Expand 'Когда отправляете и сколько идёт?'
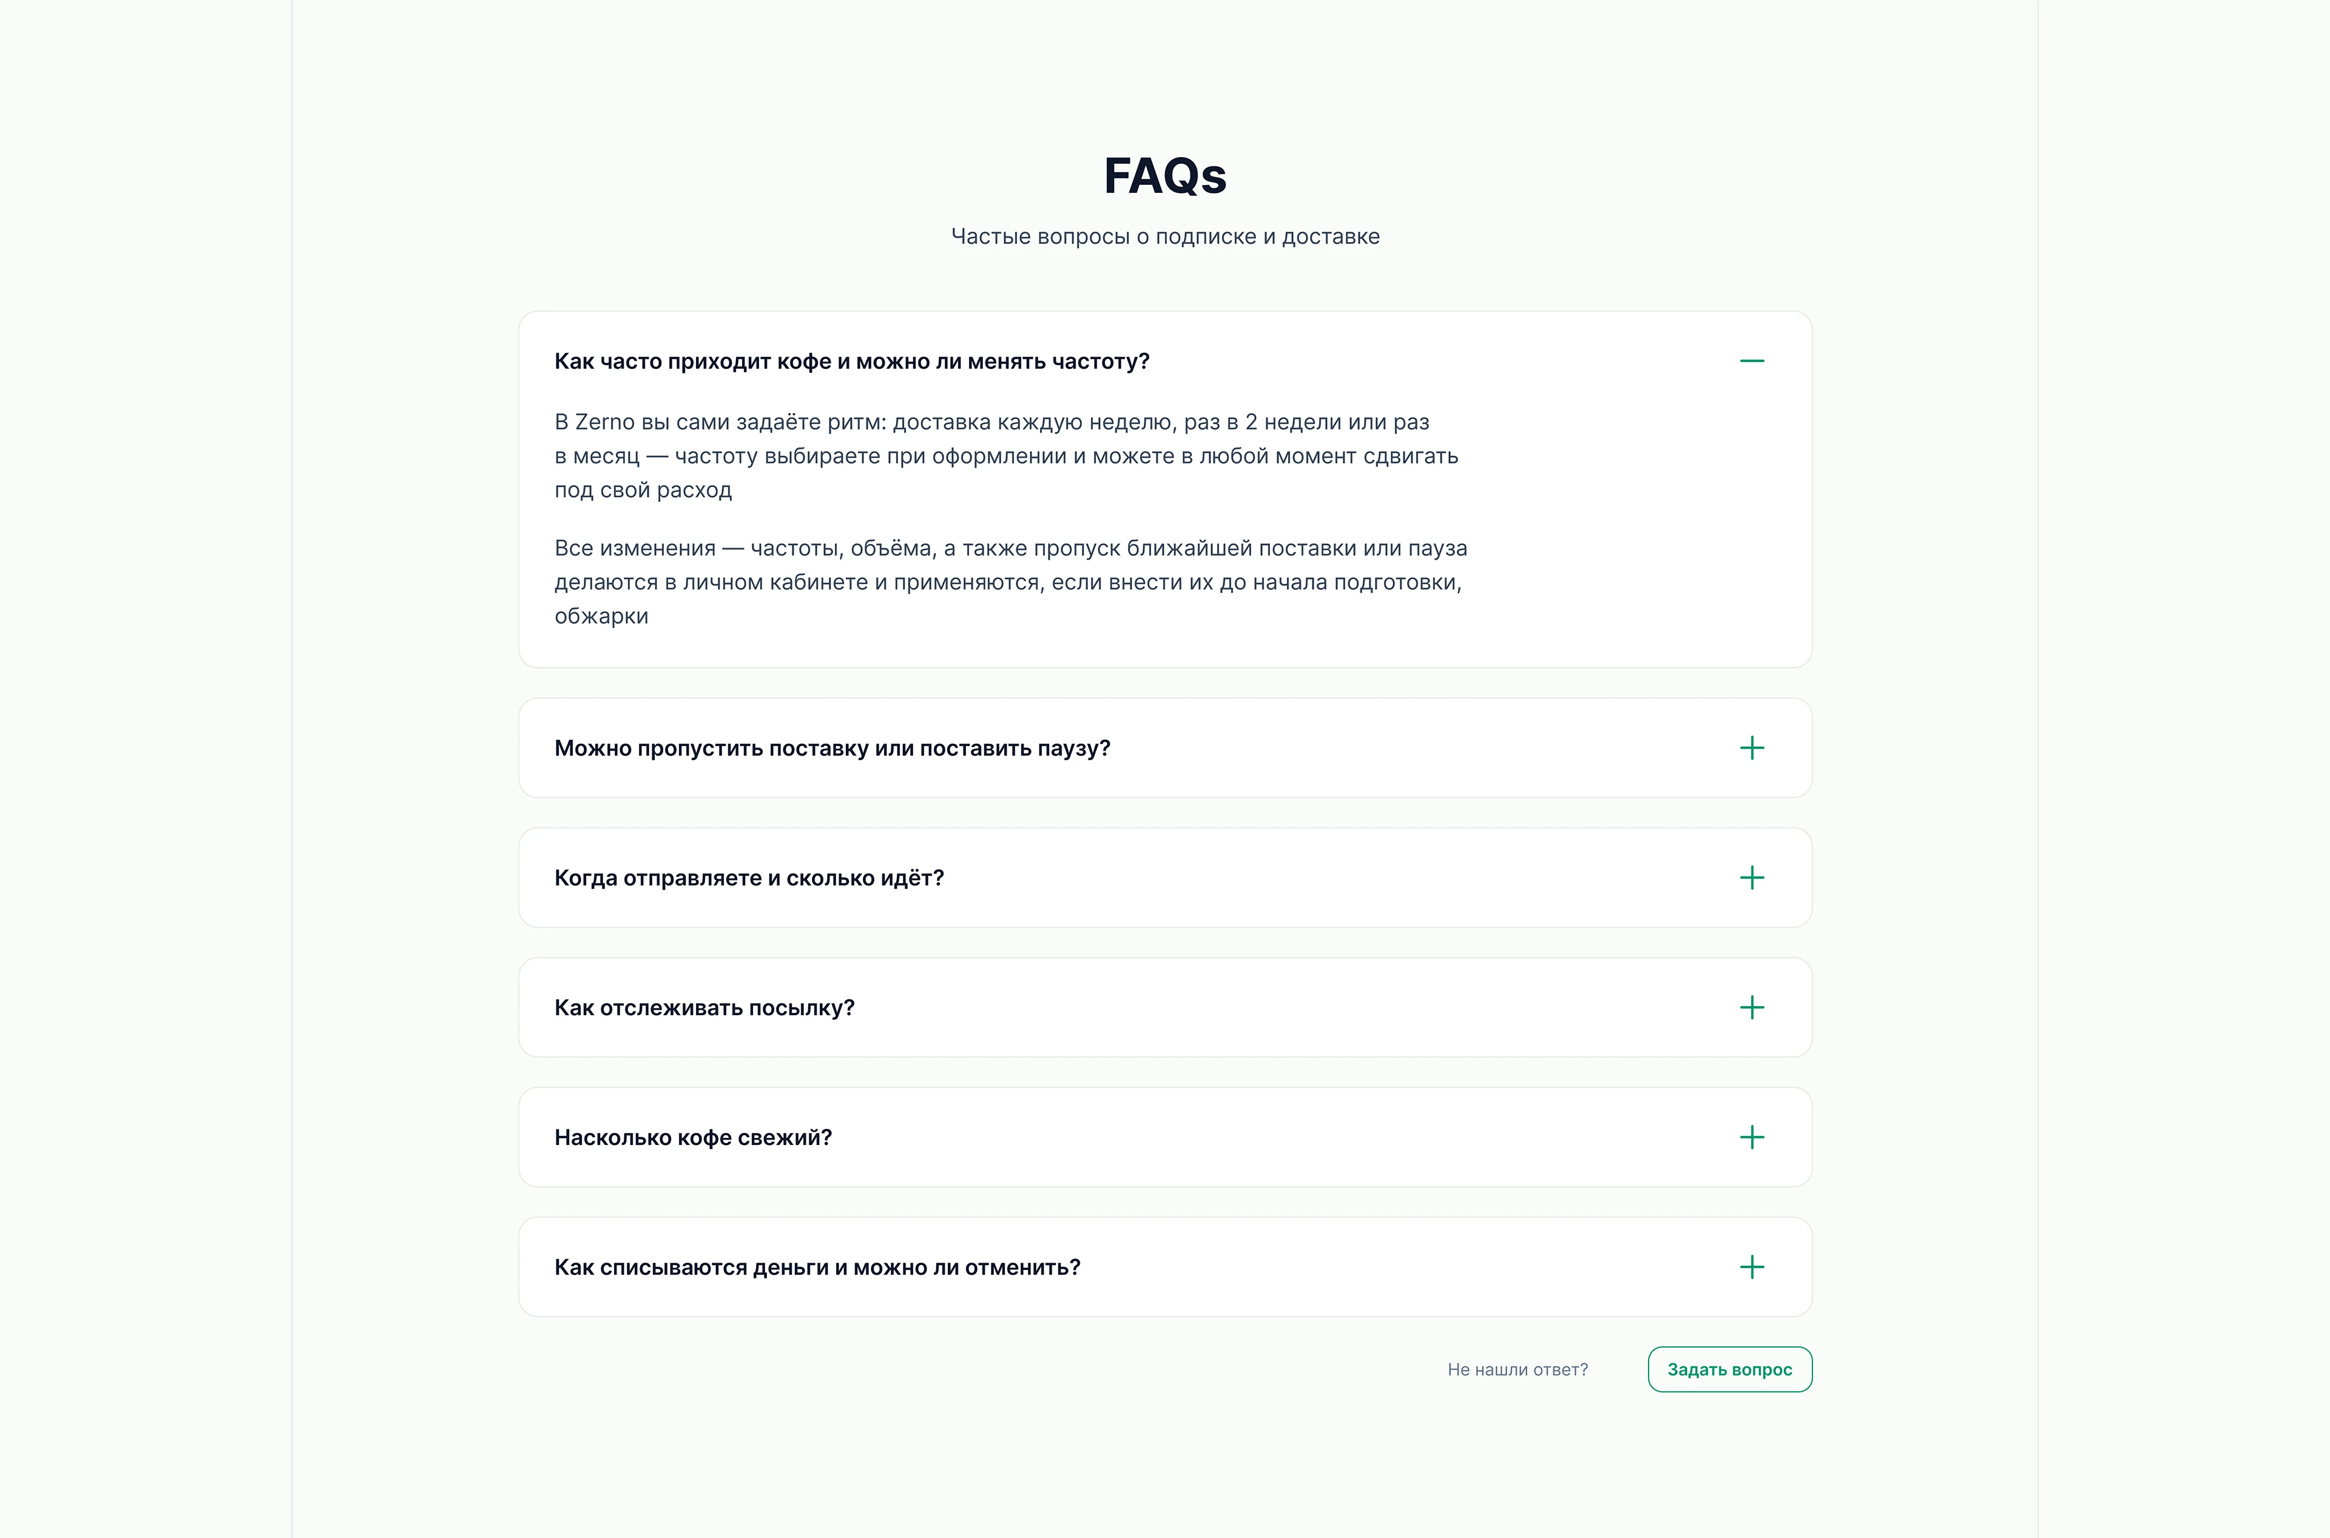 click(749, 878)
